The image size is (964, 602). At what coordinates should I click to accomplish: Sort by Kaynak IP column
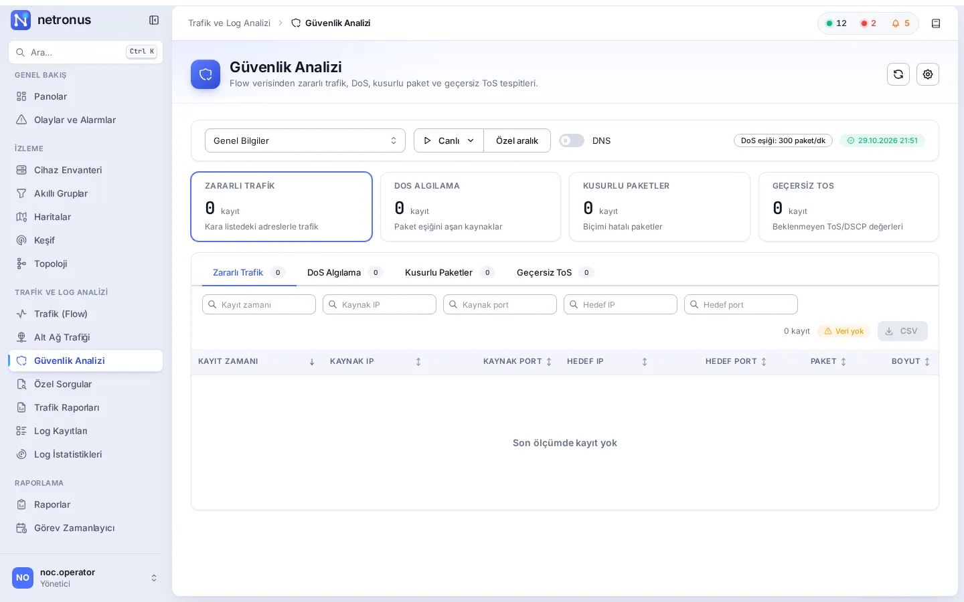click(376, 361)
